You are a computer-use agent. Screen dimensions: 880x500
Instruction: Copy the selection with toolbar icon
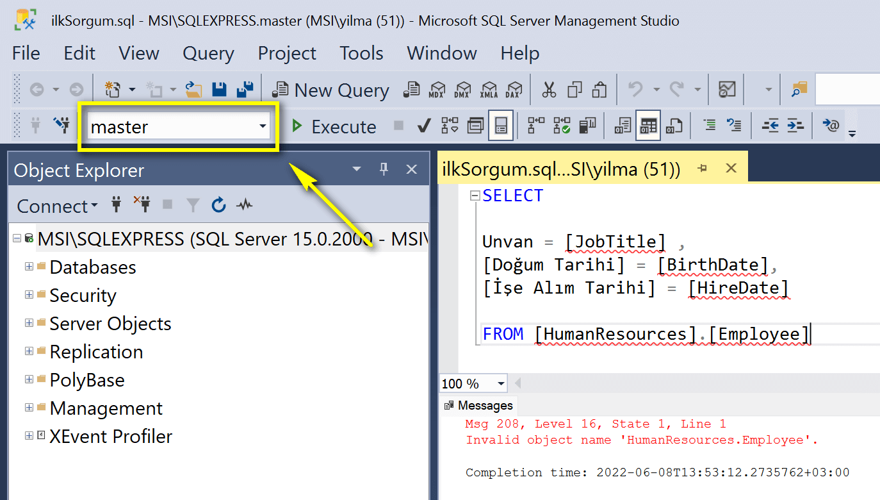(x=574, y=90)
